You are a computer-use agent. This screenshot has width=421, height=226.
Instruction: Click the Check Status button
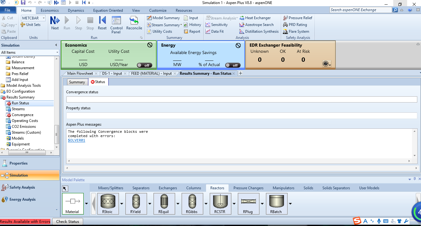click(68, 222)
